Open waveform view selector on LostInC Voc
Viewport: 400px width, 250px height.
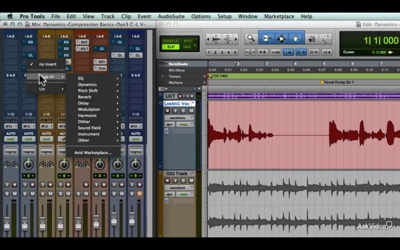(x=179, y=118)
